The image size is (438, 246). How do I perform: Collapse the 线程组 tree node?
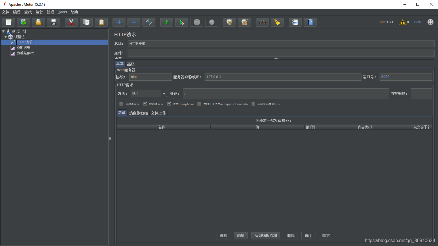pyautogui.click(x=5, y=37)
